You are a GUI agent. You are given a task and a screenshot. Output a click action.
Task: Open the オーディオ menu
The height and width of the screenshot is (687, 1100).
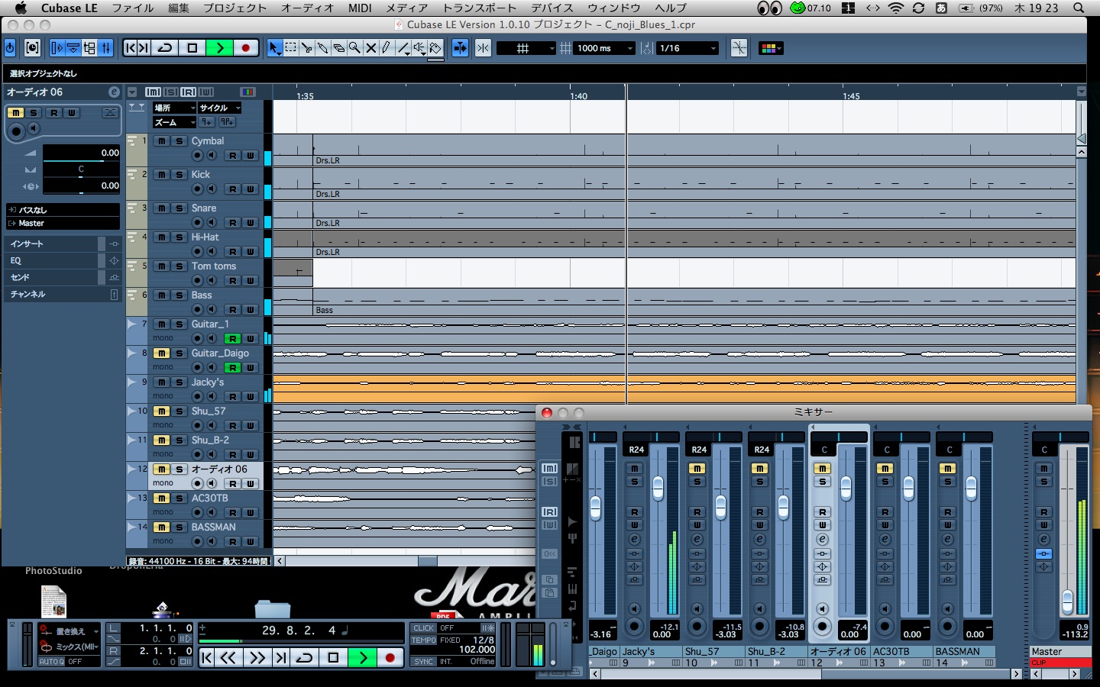pos(308,8)
